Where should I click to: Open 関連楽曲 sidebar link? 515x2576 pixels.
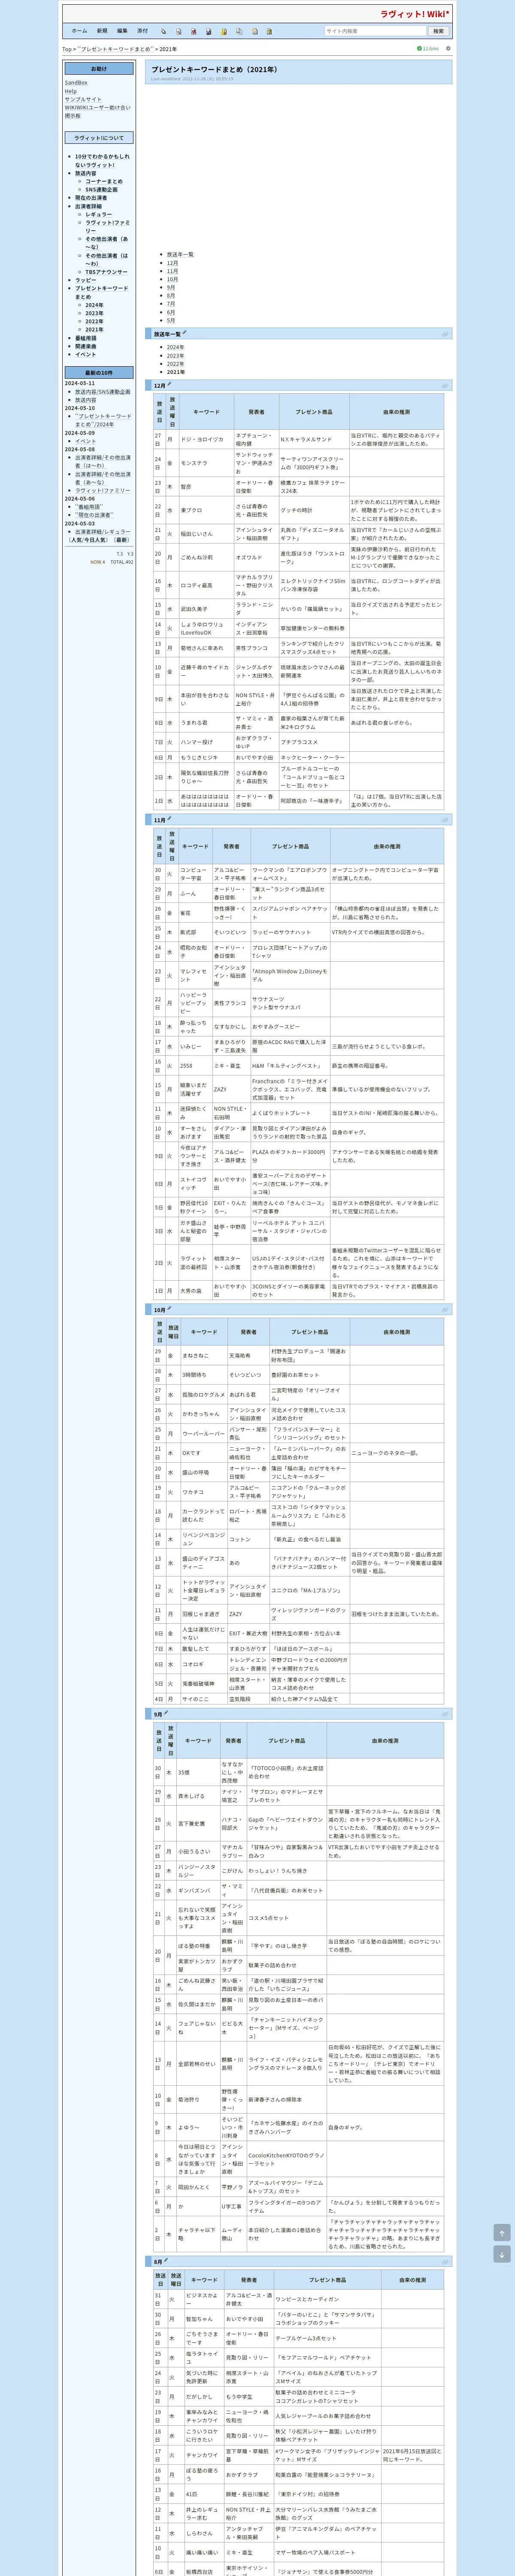(86, 346)
